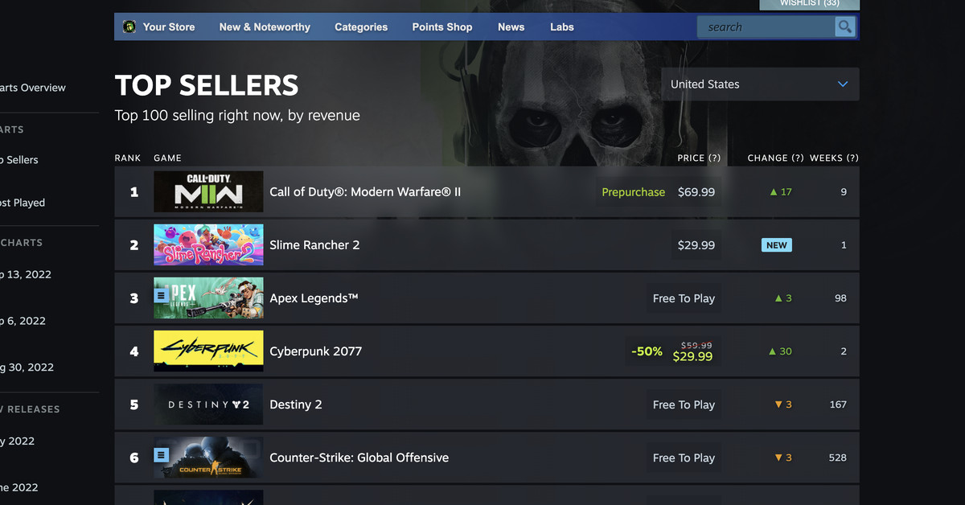Click Call of Duty: Modern Warfare II title
This screenshot has width=965, height=505.
pyautogui.click(x=365, y=192)
